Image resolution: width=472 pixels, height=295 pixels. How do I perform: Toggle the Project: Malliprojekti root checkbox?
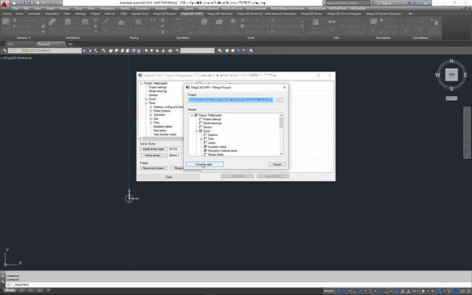pos(196,115)
